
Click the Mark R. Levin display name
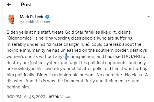[32, 17]
